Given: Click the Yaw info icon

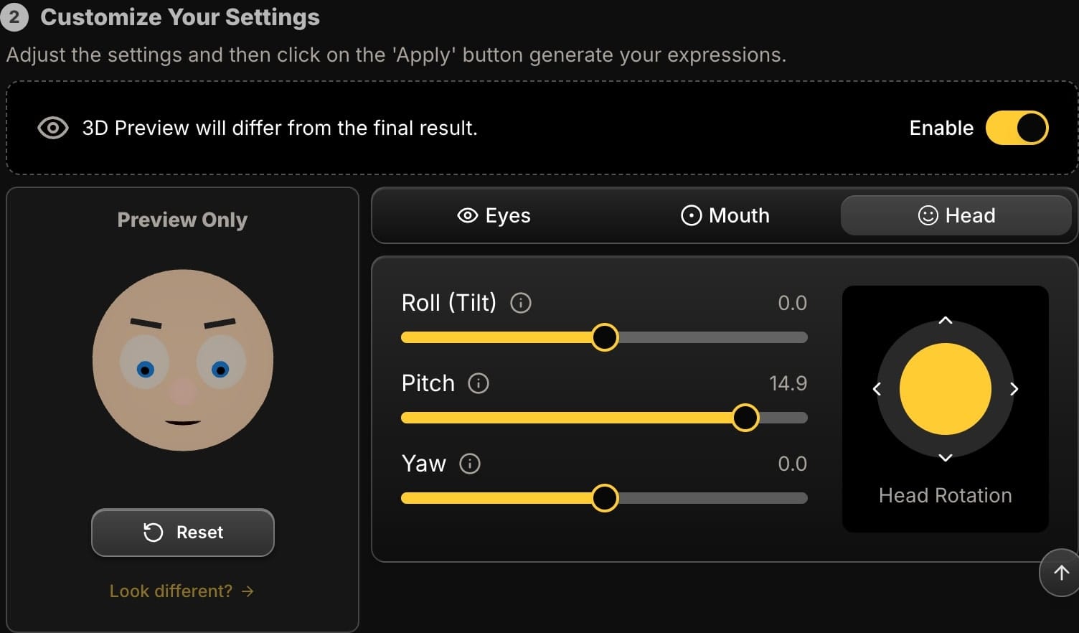Looking at the screenshot, I should [470, 464].
